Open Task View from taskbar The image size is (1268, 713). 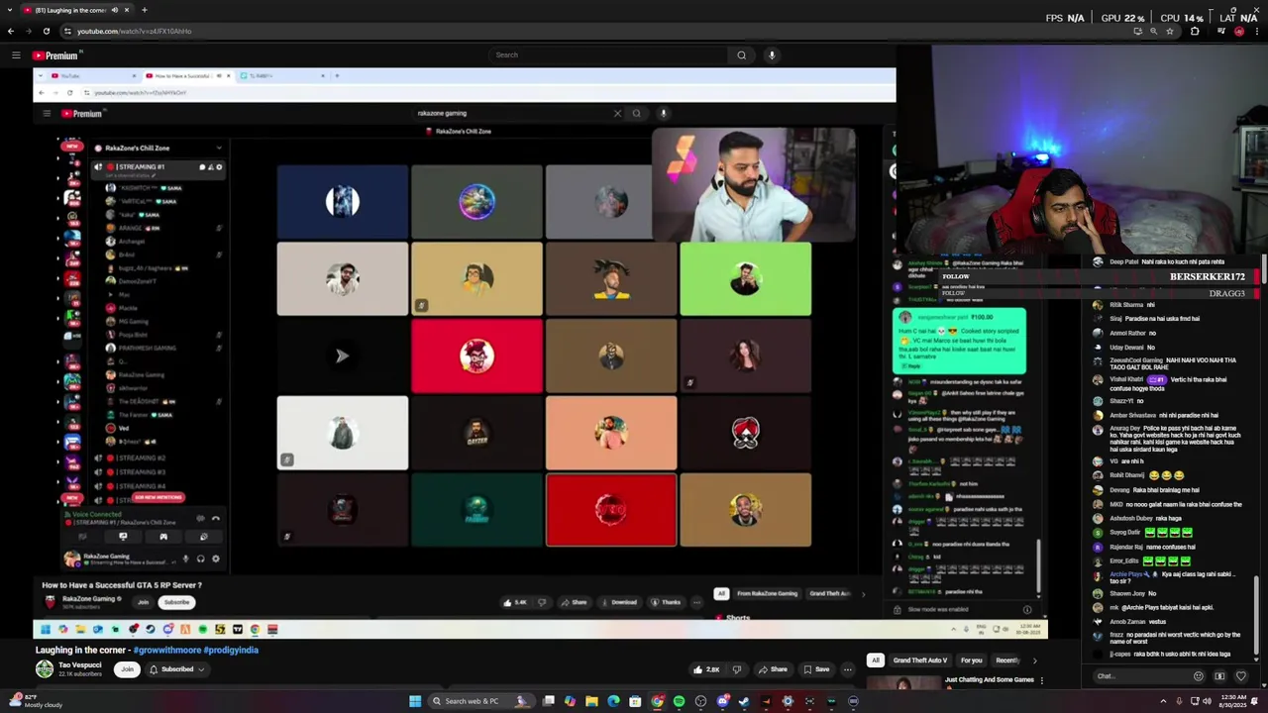[548, 702]
